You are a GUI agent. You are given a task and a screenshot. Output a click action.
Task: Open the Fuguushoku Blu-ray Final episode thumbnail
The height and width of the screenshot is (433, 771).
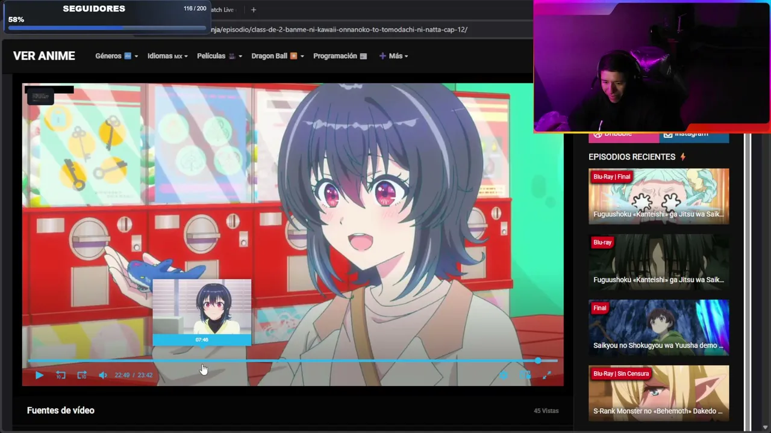coord(658,197)
